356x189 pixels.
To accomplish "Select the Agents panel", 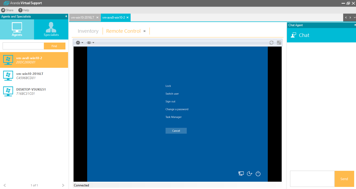I will click(x=17, y=29).
